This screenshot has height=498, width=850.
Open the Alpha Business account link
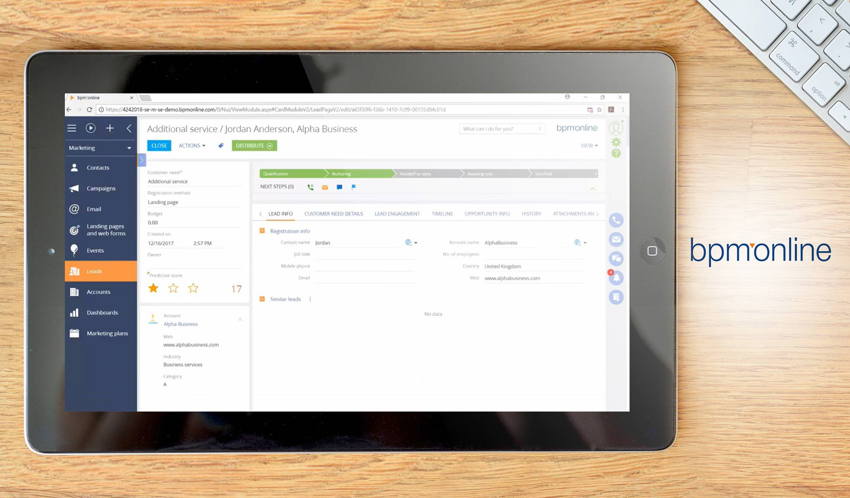(x=180, y=324)
